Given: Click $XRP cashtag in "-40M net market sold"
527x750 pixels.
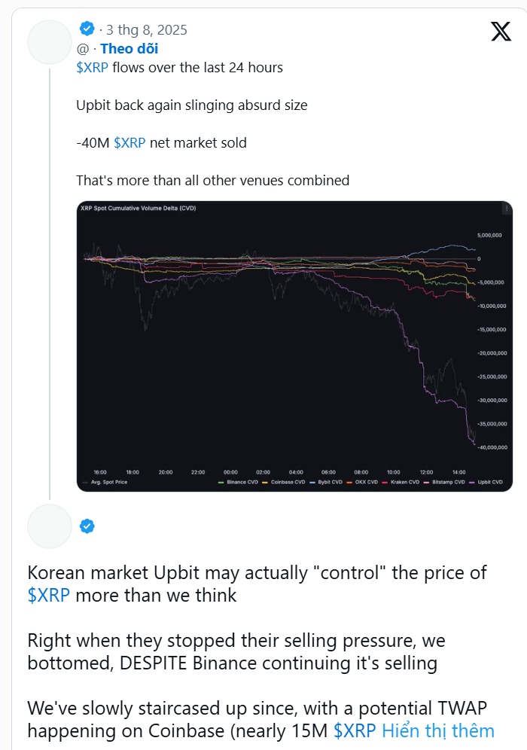Looking at the screenshot, I should pyautogui.click(x=129, y=143).
